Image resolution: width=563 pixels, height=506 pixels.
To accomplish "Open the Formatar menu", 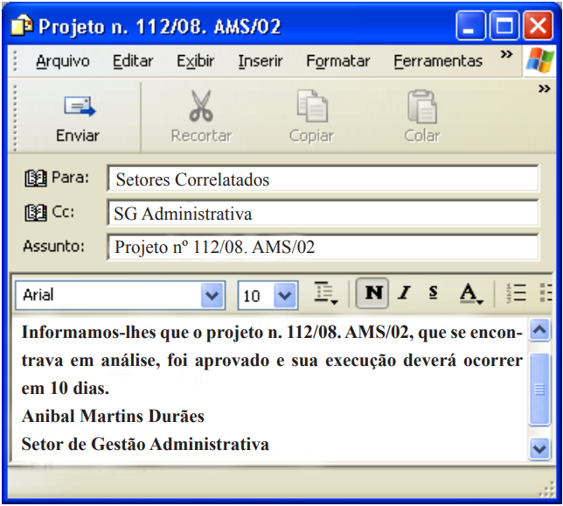I will 337,61.
